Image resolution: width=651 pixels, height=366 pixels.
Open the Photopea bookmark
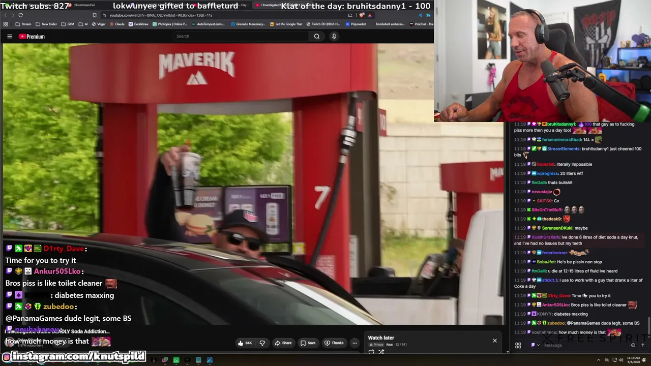(x=170, y=24)
